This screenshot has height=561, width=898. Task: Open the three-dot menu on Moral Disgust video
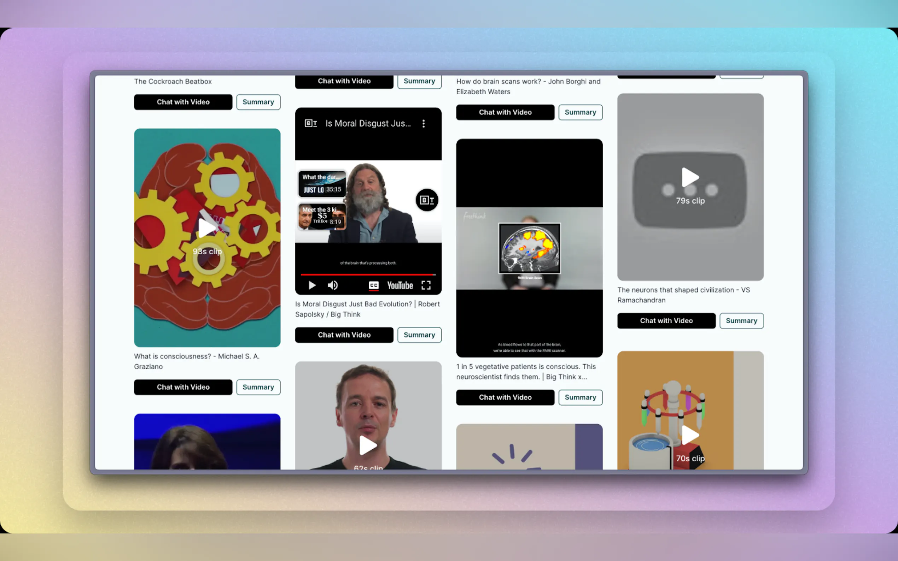[423, 124]
